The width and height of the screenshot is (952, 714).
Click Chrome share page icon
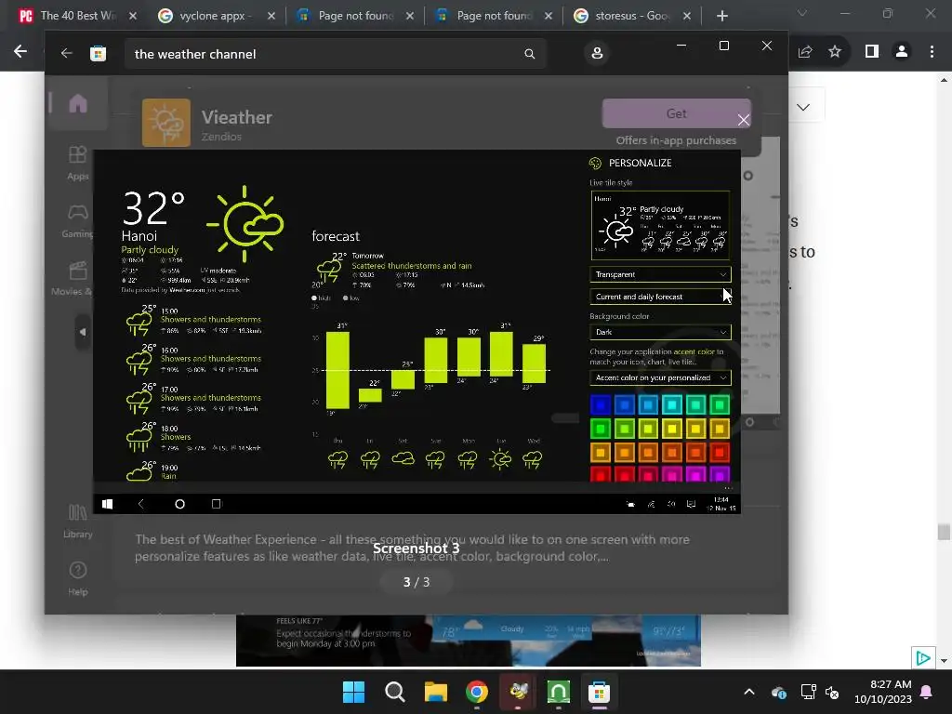click(804, 52)
